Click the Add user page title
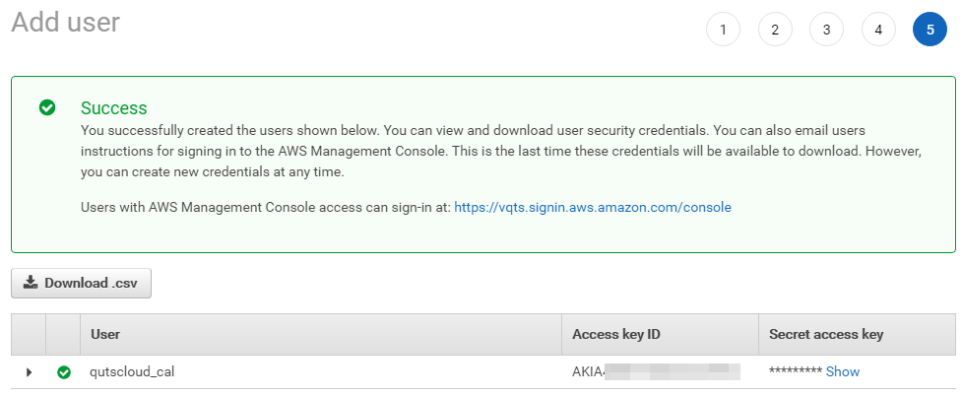The height and width of the screenshot is (397, 963). 65,23
